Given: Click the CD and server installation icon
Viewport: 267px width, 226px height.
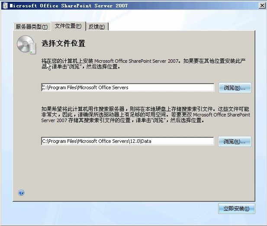Looking at the screenshot, I should coord(26,45).
